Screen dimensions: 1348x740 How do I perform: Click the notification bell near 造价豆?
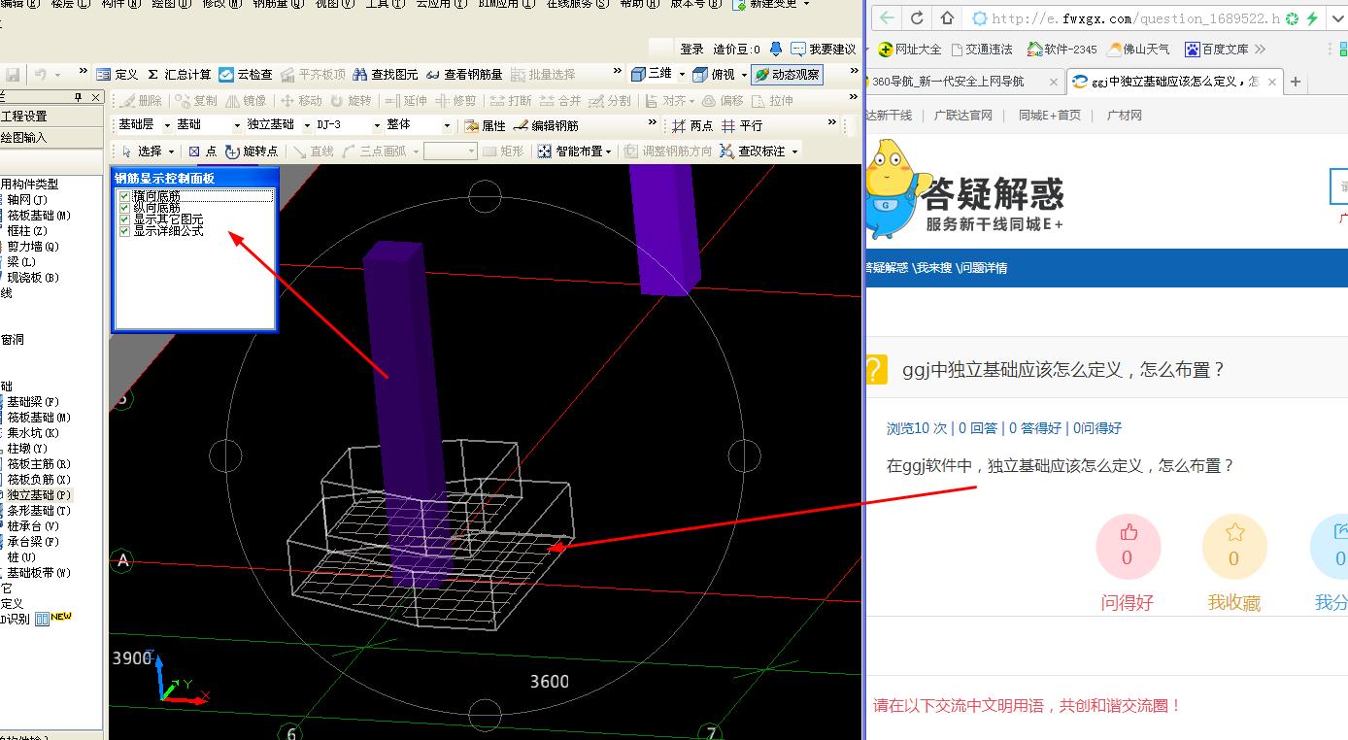pos(775,49)
